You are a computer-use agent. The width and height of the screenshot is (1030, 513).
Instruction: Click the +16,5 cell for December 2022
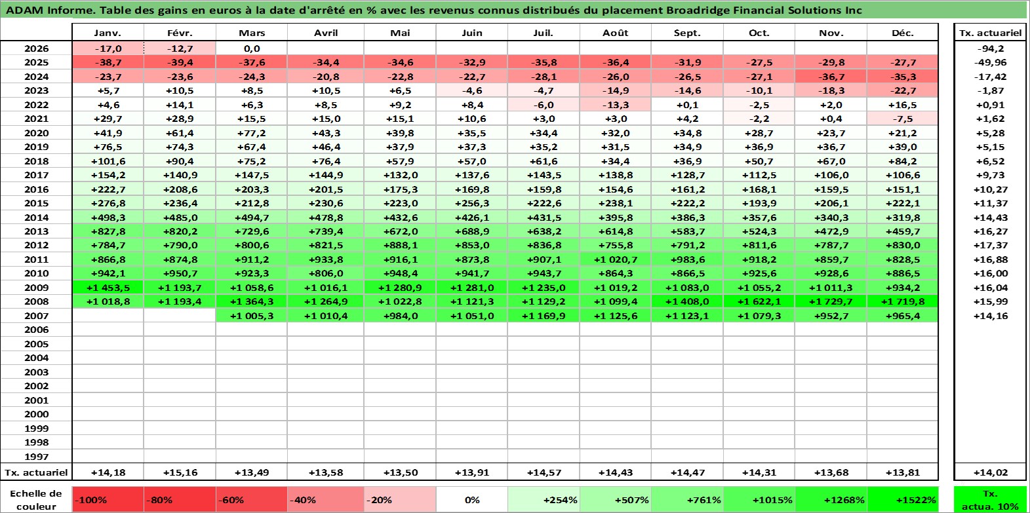pyautogui.click(x=902, y=105)
